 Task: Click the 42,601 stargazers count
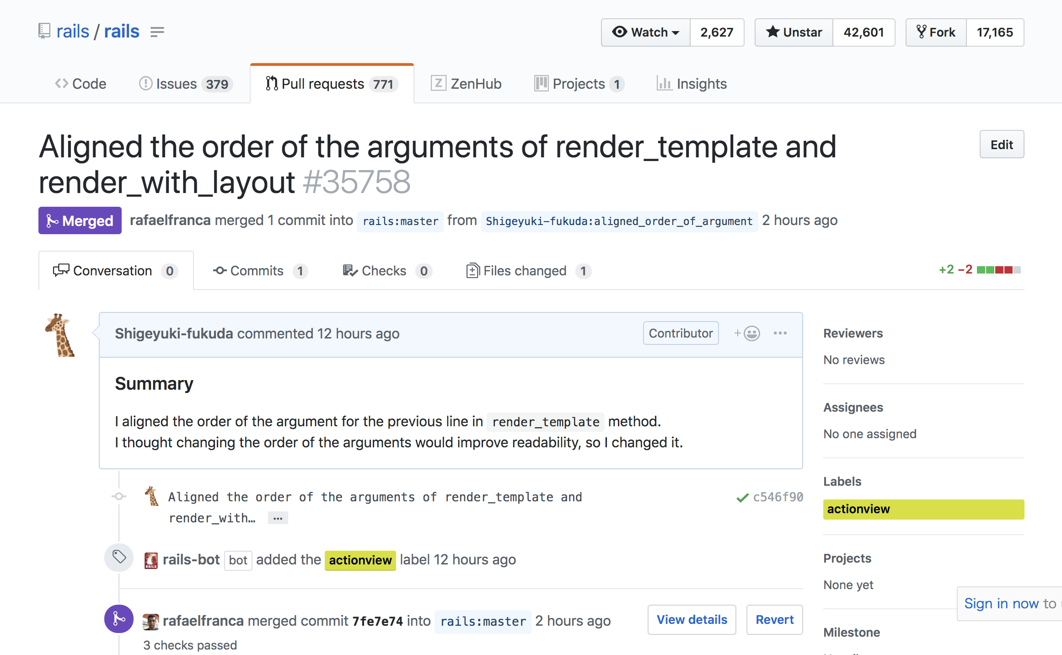pos(864,32)
